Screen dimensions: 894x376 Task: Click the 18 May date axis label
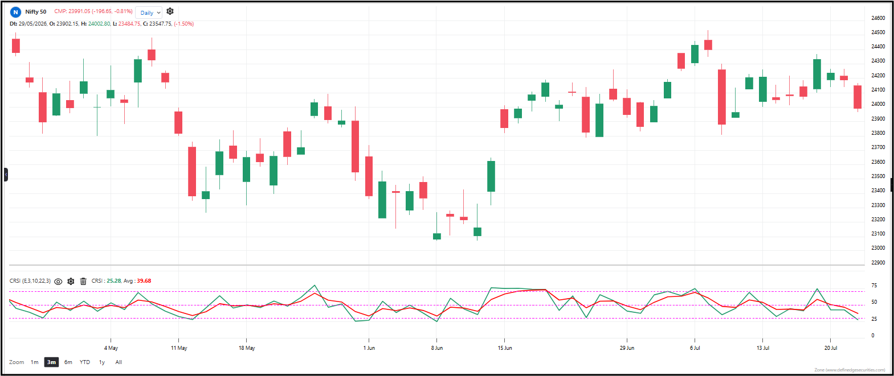(247, 348)
